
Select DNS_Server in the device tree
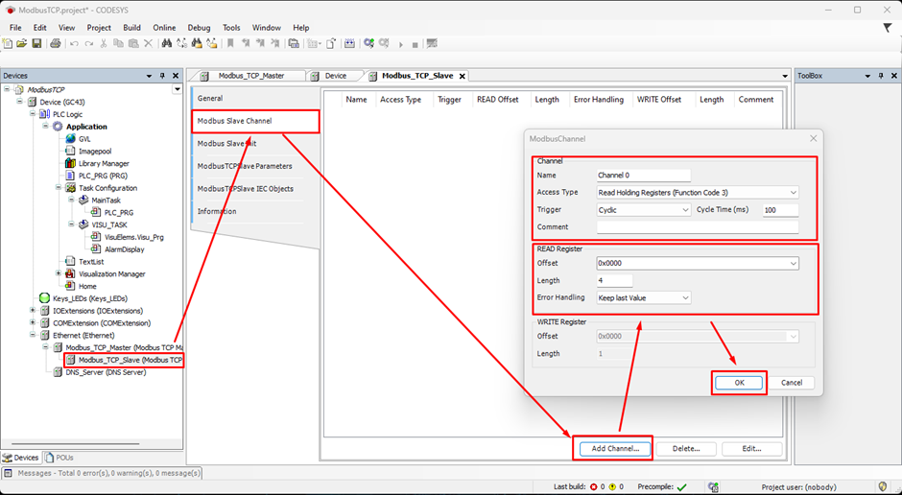tap(106, 372)
